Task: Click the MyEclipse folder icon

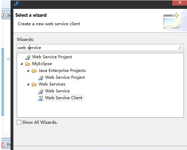Action: 28,64
